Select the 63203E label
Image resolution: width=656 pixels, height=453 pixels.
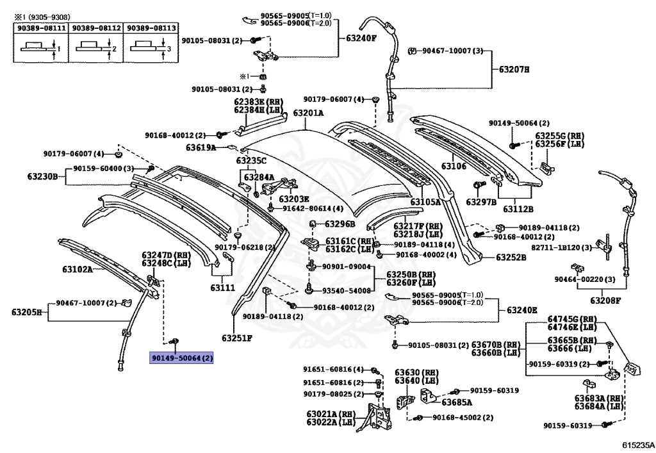coord(294,199)
